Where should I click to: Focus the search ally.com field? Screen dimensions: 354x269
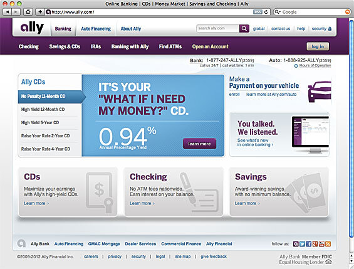[218, 28]
